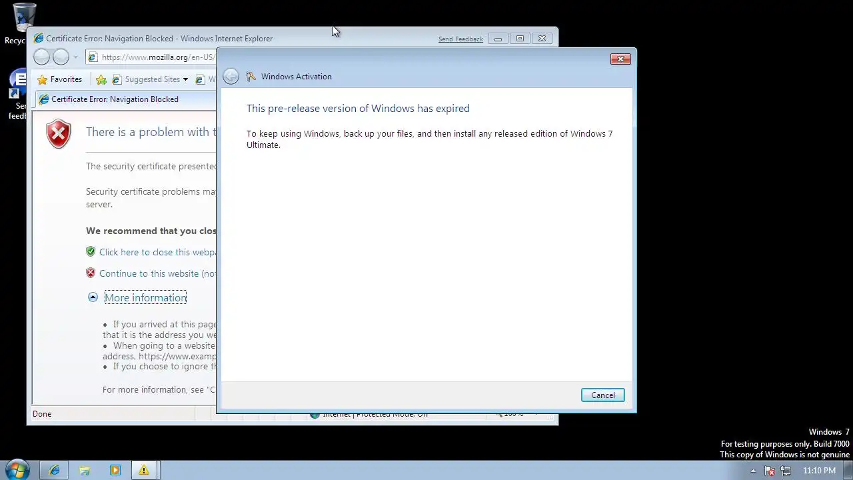Image resolution: width=853 pixels, height=480 pixels.
Task: Click the 11:10 PM system clock
Action: (x=819, y=471)
